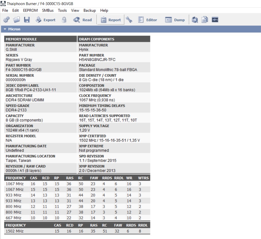Click the Thaiphoon Burner title bar app icon
This screenshot has width=261, height=239.
(3, 4)
